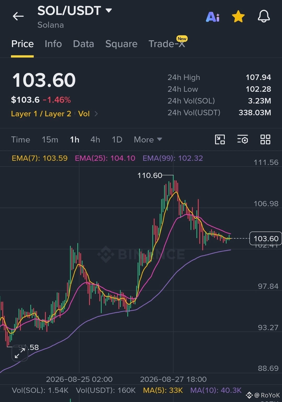
Task: Open Layer 1 / Layer 2 category link
Action: [41, 114]
